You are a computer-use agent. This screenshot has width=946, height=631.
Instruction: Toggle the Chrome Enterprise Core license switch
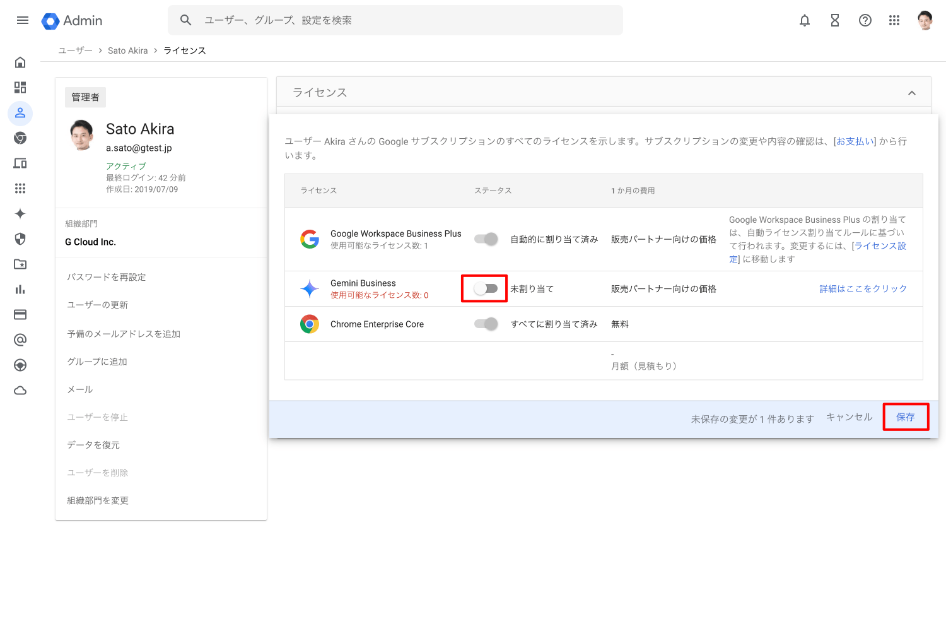[x=486, y=324]
